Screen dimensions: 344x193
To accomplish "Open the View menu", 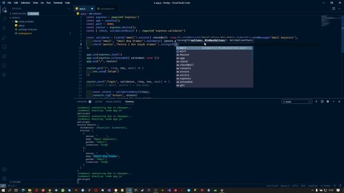I will point(35,3).
